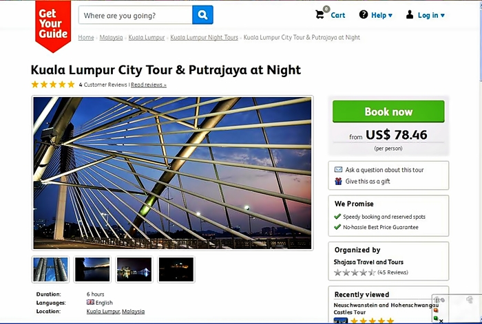This screenshot has height=324, width=482.
Task: Select the third thumbnail with the lit bridge
Action: tap(134, 270)
